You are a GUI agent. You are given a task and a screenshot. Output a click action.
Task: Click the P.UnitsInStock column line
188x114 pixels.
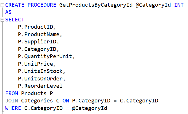pyautogui.click(x=41, y=71)
